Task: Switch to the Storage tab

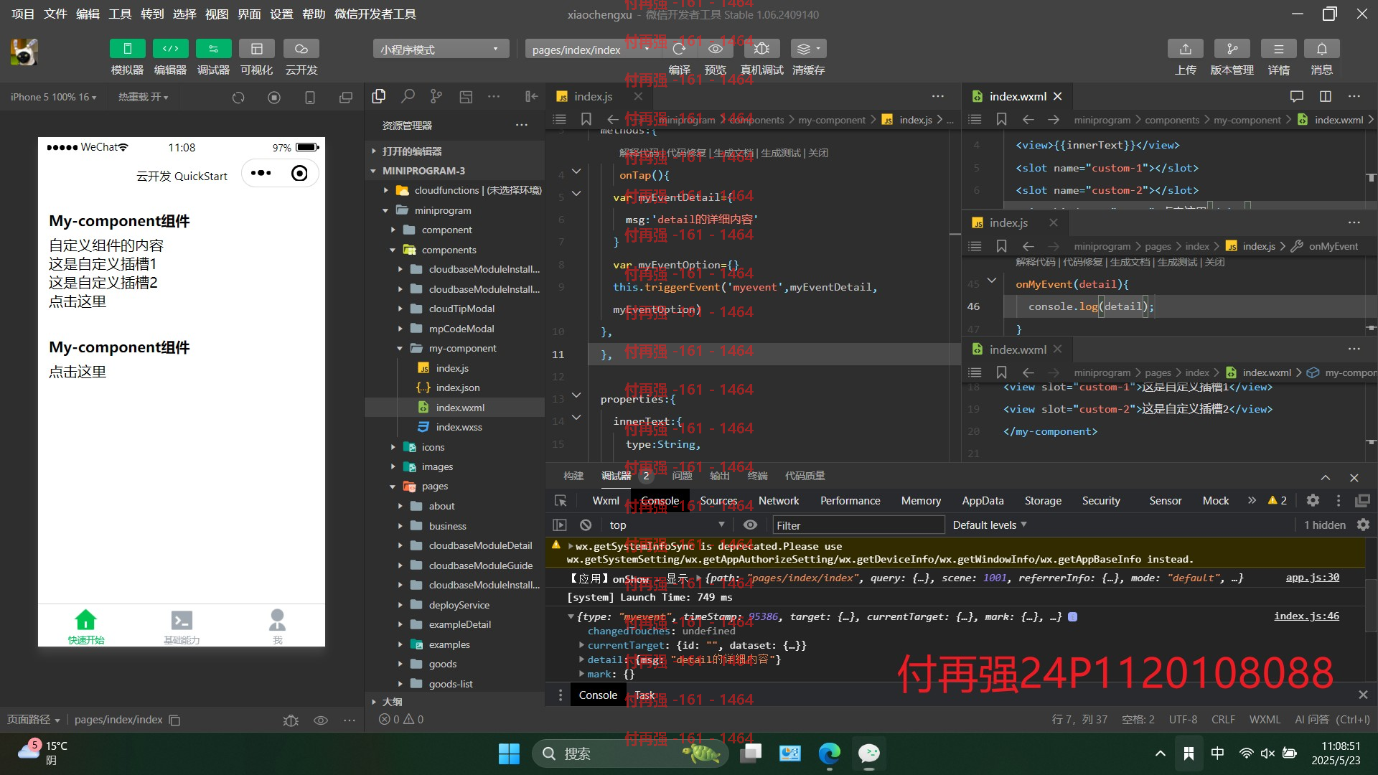Action: [x=1043, y=501]
